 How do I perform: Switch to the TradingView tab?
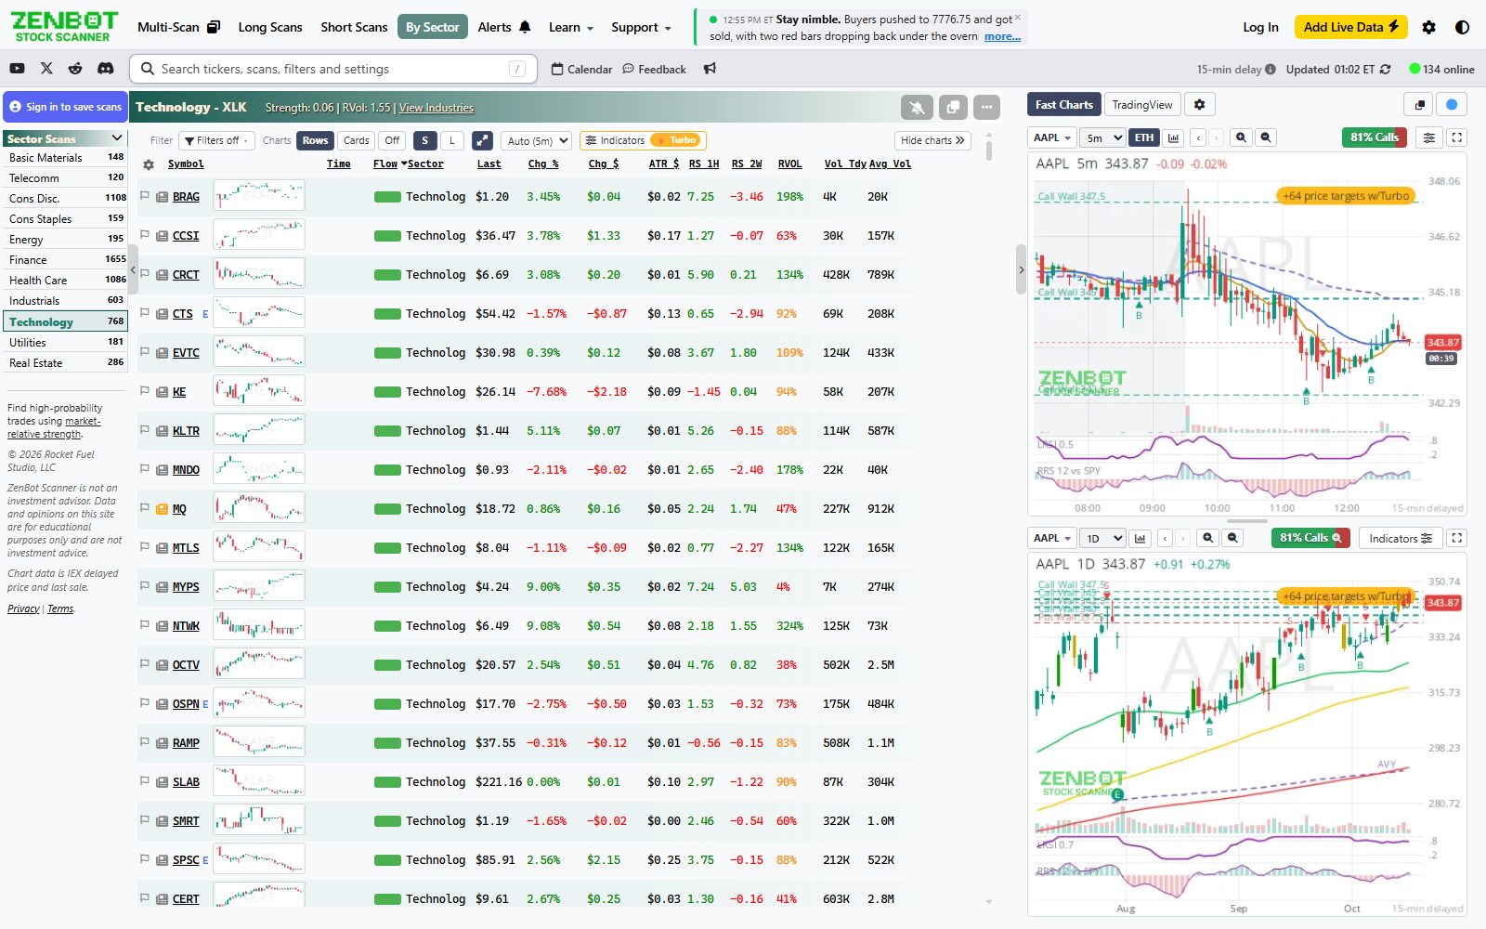1142,105
